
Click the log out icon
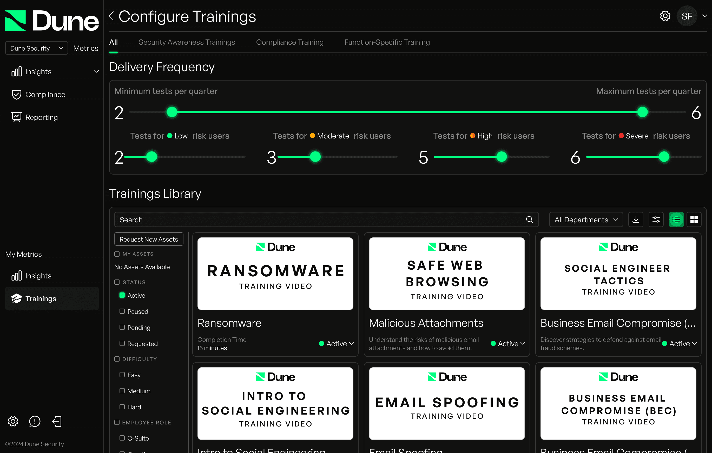(56, 421)
